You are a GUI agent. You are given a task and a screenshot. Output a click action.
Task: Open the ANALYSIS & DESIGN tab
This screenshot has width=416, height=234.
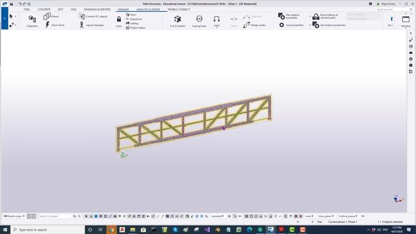click(x=148, y=9)
